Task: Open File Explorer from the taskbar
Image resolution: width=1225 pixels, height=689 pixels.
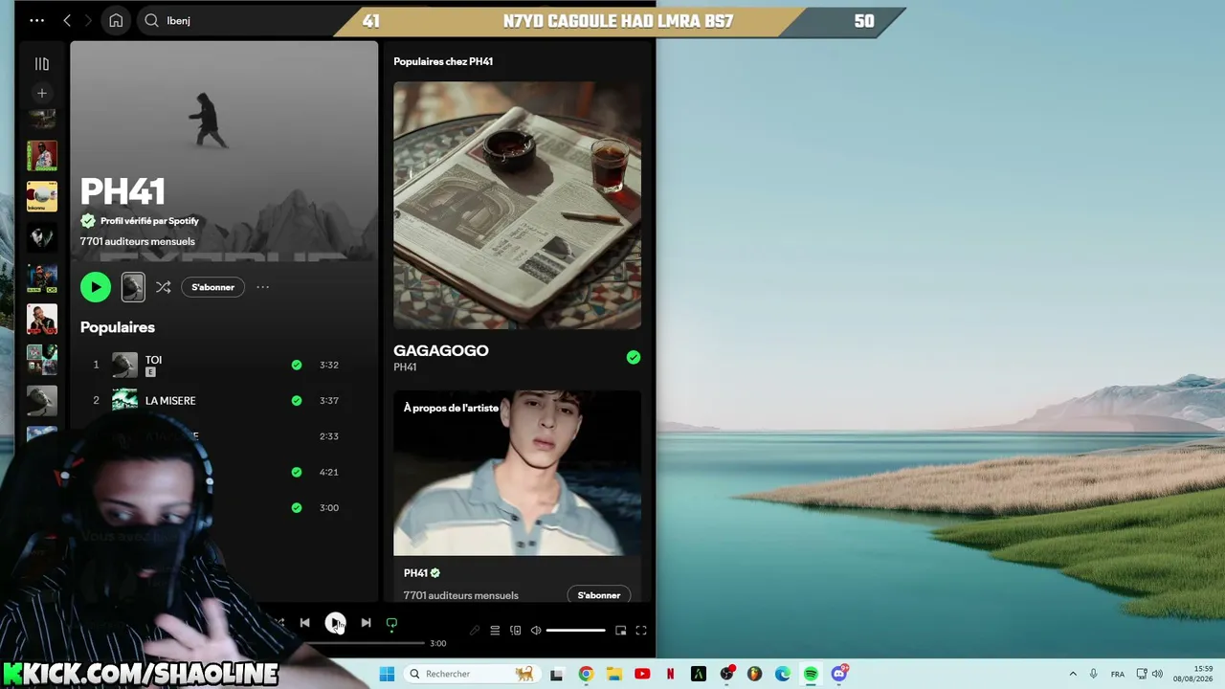Action: [x=613, y=674]
